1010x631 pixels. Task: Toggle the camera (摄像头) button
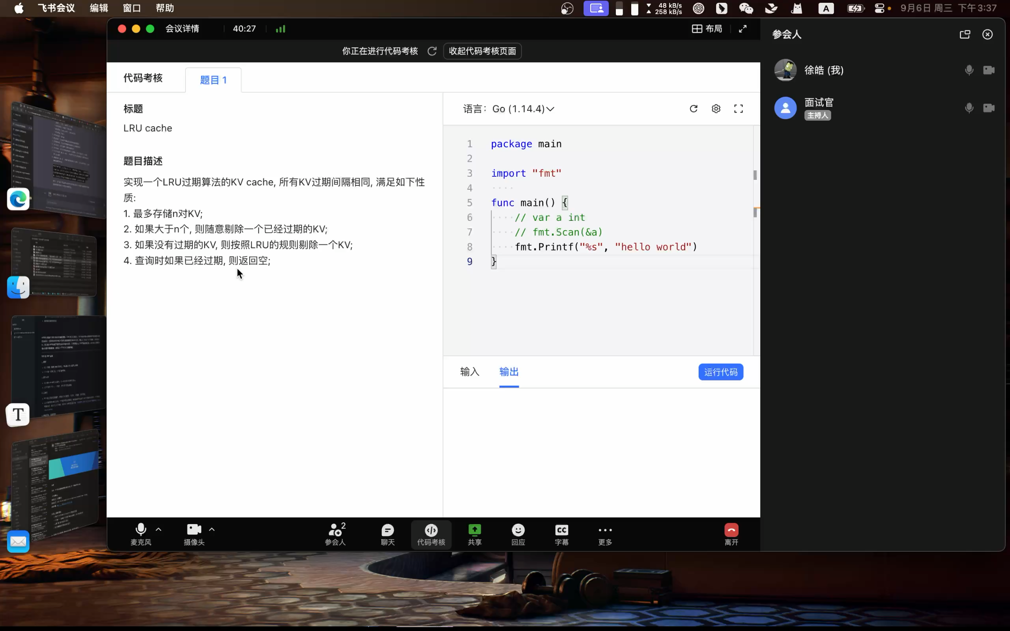(x=194, y=534)
